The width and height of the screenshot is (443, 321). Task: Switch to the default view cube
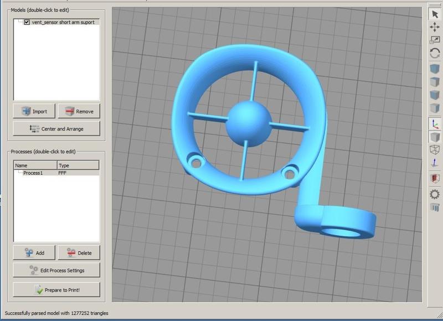point(435,69)
